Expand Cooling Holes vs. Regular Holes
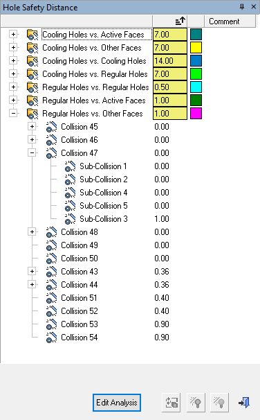 click(13, 73)
